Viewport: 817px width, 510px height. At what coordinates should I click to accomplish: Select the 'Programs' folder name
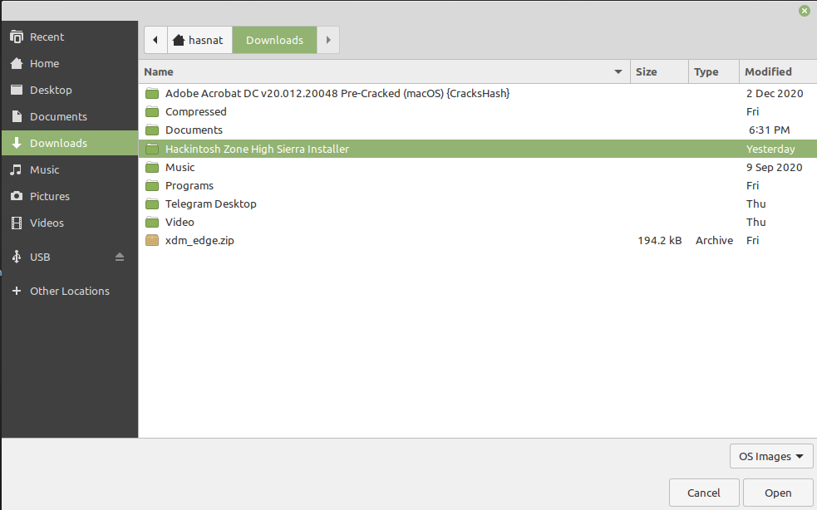click(x=189, y=185)
